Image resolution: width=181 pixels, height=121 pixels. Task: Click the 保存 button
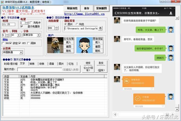click(87, 8)
